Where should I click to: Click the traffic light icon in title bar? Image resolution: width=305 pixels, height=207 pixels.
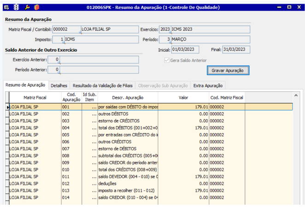coord(17,7)
